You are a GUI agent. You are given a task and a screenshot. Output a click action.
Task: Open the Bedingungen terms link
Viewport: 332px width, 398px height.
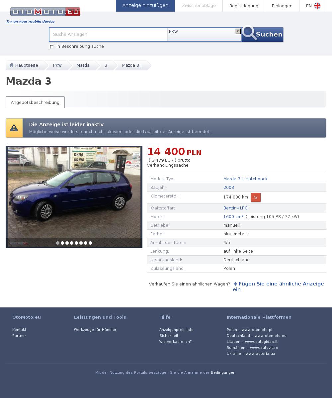[x=223, y=372]
